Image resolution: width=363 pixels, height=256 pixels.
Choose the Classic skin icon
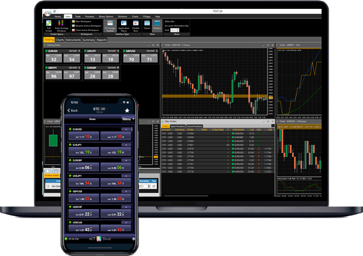(147, 24)
